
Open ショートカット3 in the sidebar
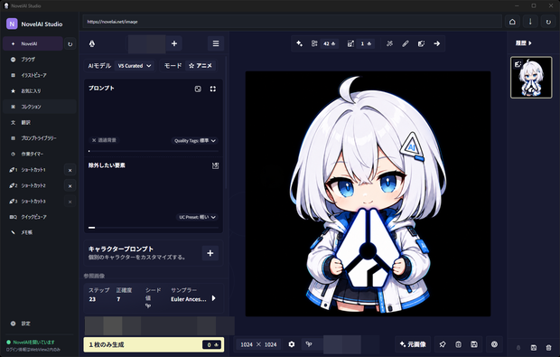[x=33, y=202]
